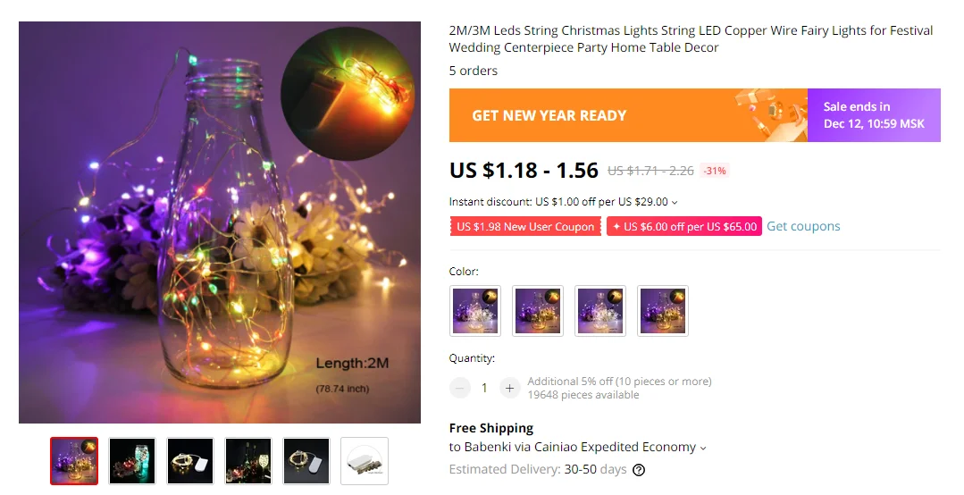The image size is (964, 495).
Task: Select the second color variant swatch
Action: (538, 311)
